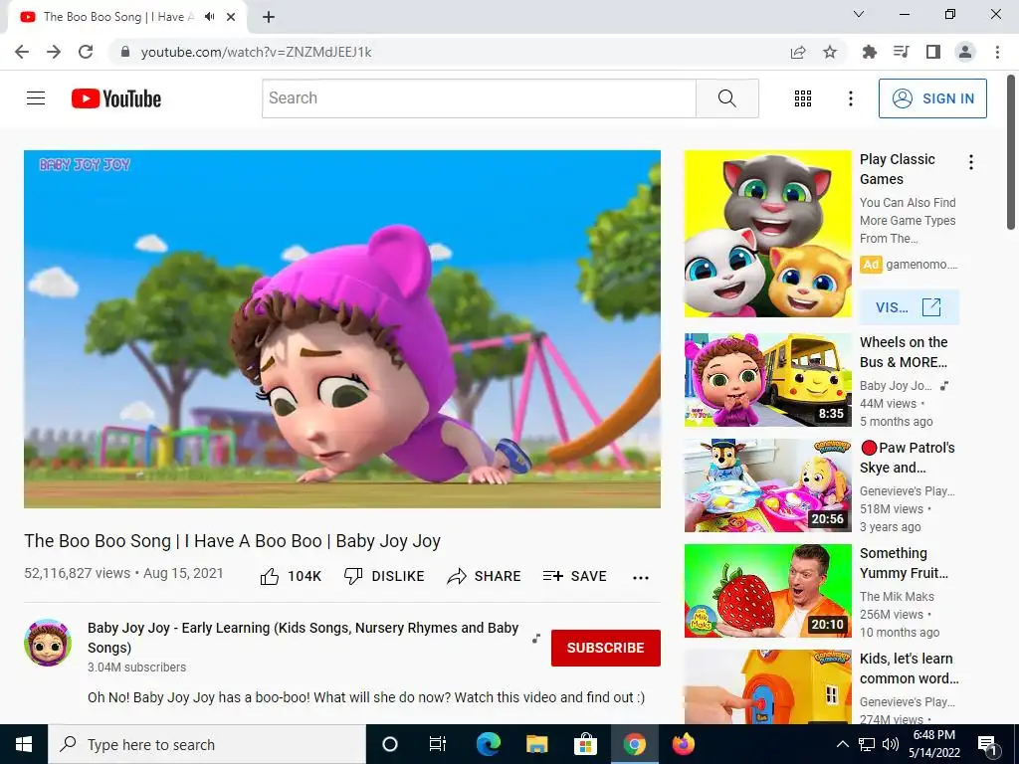This screenshot has height=764, width=1019.
Task: Click the video player to pause
Action: [342, 328]
